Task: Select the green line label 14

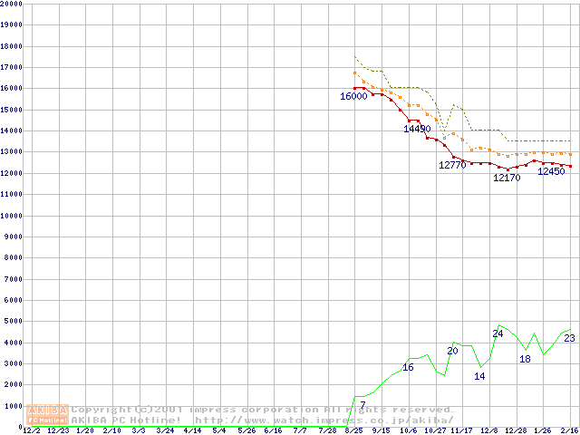Action: coord(479,376)
